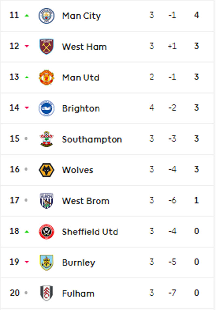Image resolution: width=216 pixels, height=310 pixels.
Task: Open the Man City team link
Action: [81, 16]
